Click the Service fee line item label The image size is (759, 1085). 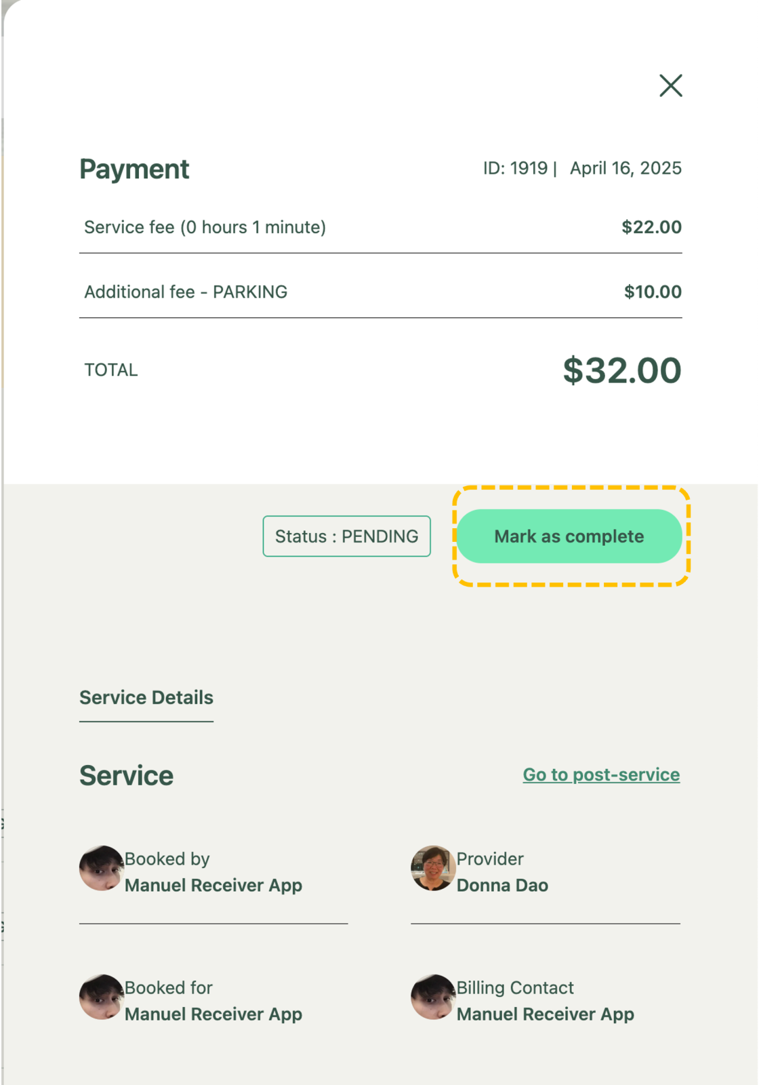(x=205, y=227)
